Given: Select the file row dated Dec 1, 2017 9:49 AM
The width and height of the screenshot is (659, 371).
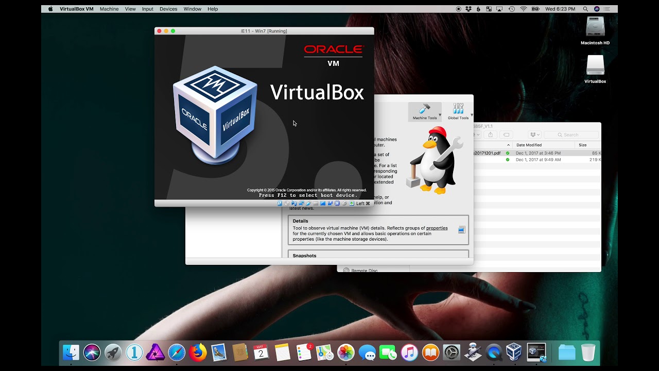Looking at the screenshot, I should coord(537,160).
